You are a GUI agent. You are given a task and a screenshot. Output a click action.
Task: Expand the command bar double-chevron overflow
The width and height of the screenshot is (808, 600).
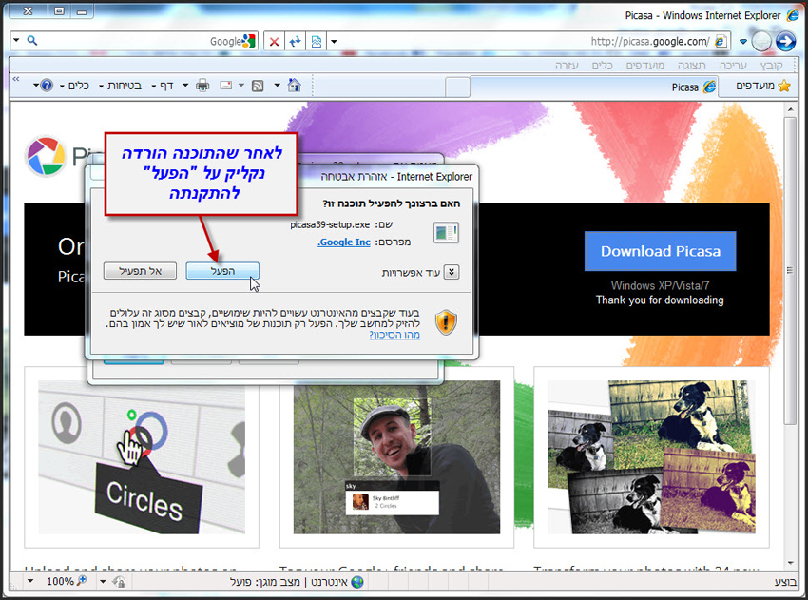click(16, 79)
